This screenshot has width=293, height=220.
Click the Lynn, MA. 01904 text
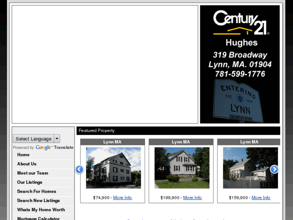(x=240, y=65)
